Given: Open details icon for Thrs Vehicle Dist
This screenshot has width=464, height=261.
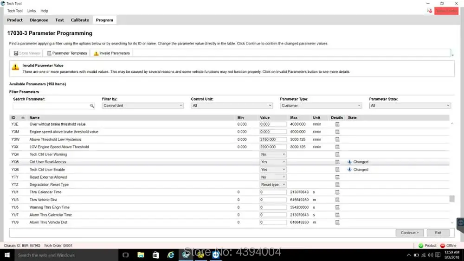Looking at the screenshot, I should [x=337, y=200].
